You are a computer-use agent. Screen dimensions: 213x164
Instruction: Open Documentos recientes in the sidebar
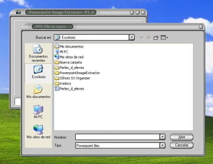(38, 53)
